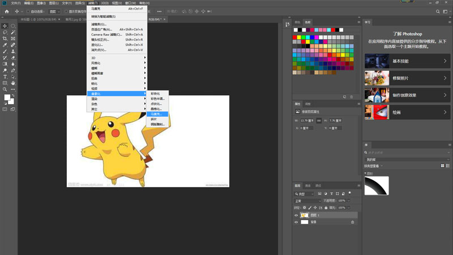Screen dimensions: 453x255
Task: Reset default foreground and background colors
Action: click(5, 103)
